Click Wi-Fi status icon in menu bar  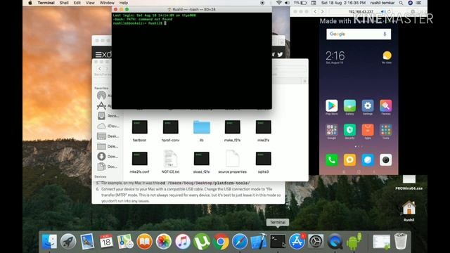[278, 3]
